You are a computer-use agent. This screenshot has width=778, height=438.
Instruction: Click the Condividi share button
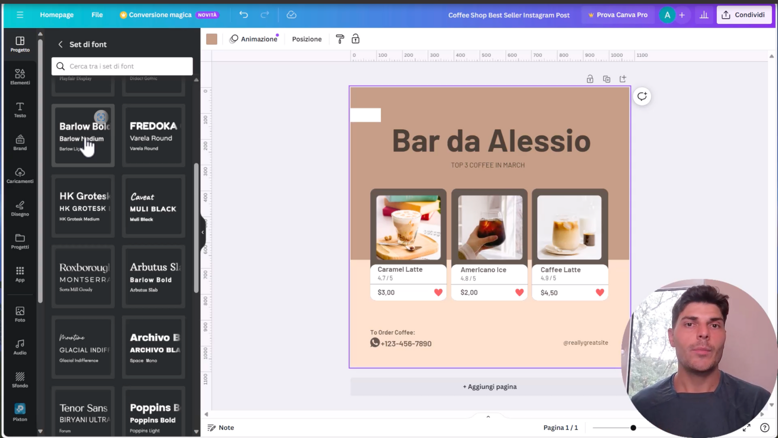pos(744,15)
